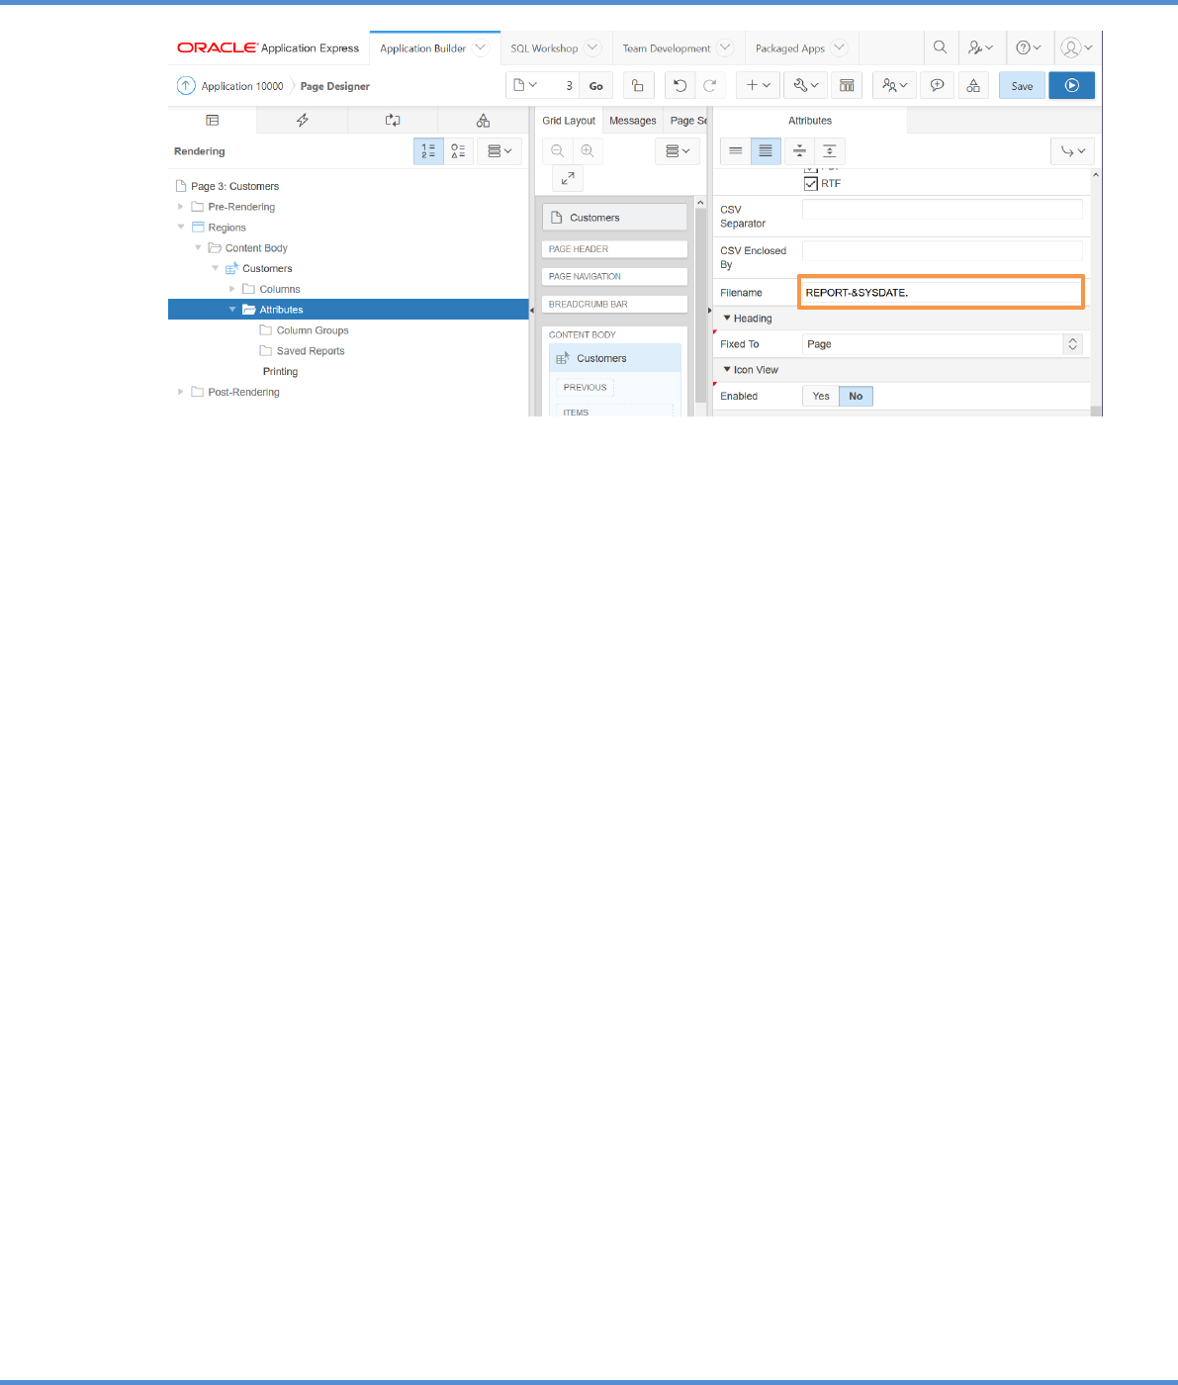This screenshot has height=1385, width=1178.
Task: Open the Packaged Apps tab
Action: [789, 48]
